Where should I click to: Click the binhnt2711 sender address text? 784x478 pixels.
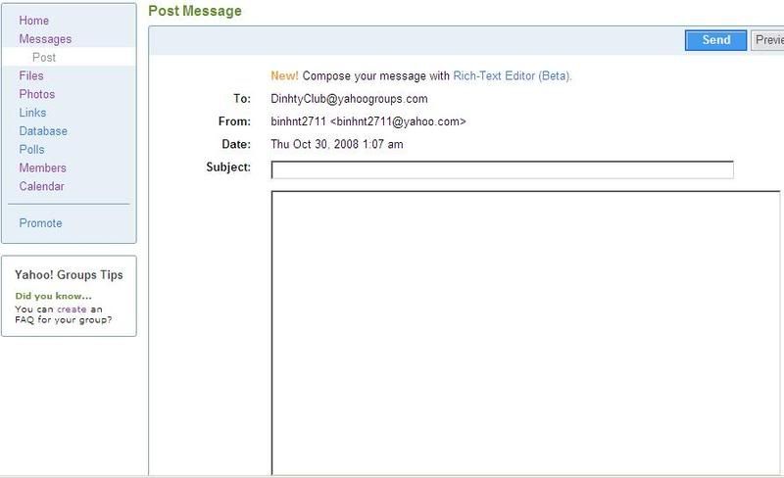(367, 121)
